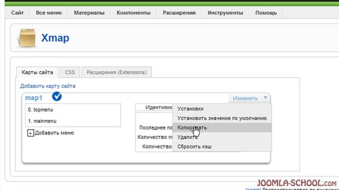Open the Материалы menu
Viewport: 339px width, 190px height.
[x=89, y=13]
